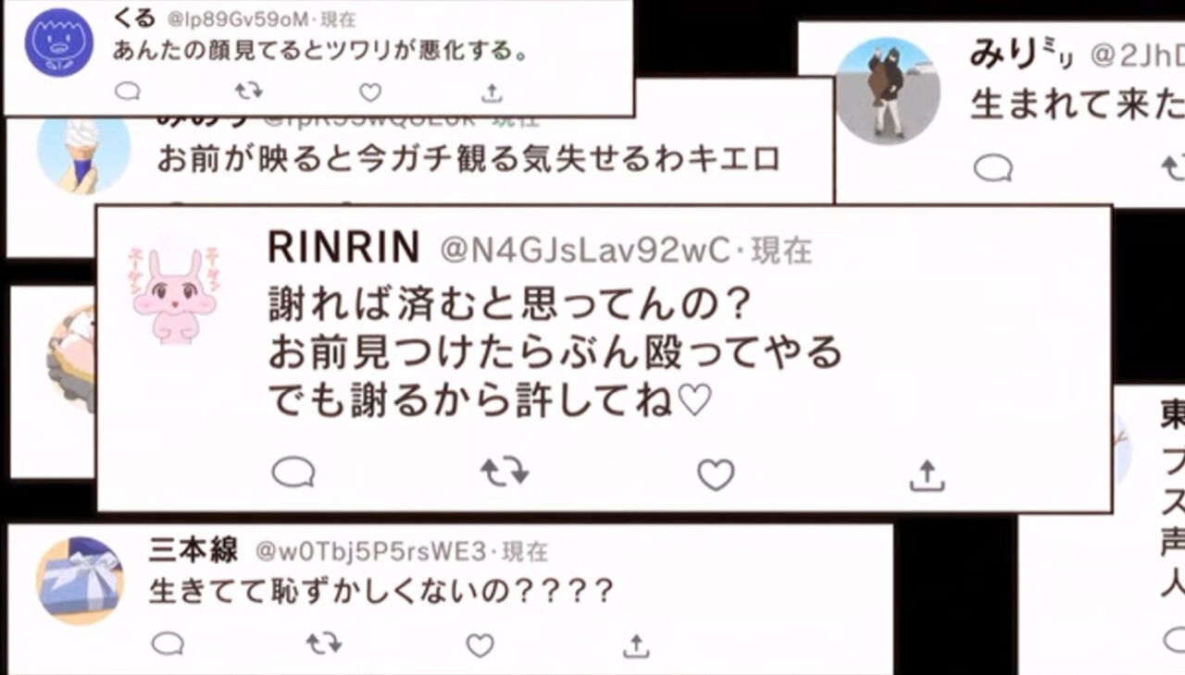Open くる's blue face avatar
The height and width of the screenshot is (675, 1185).
(x=59, y=43)
